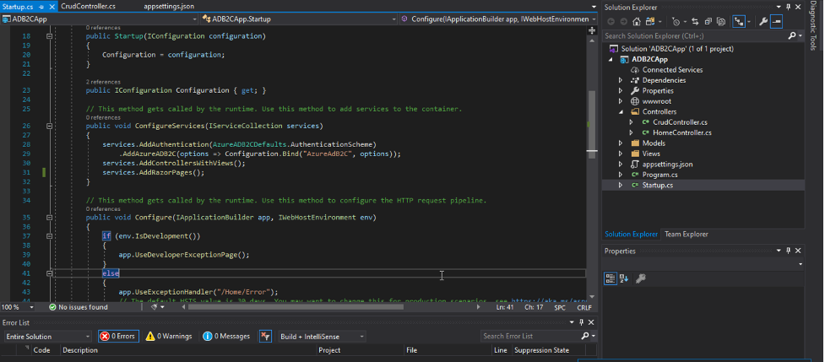825x362 pixels.
Task: Switch to the Team Explorer tab
Action: [x=686, y=234]
